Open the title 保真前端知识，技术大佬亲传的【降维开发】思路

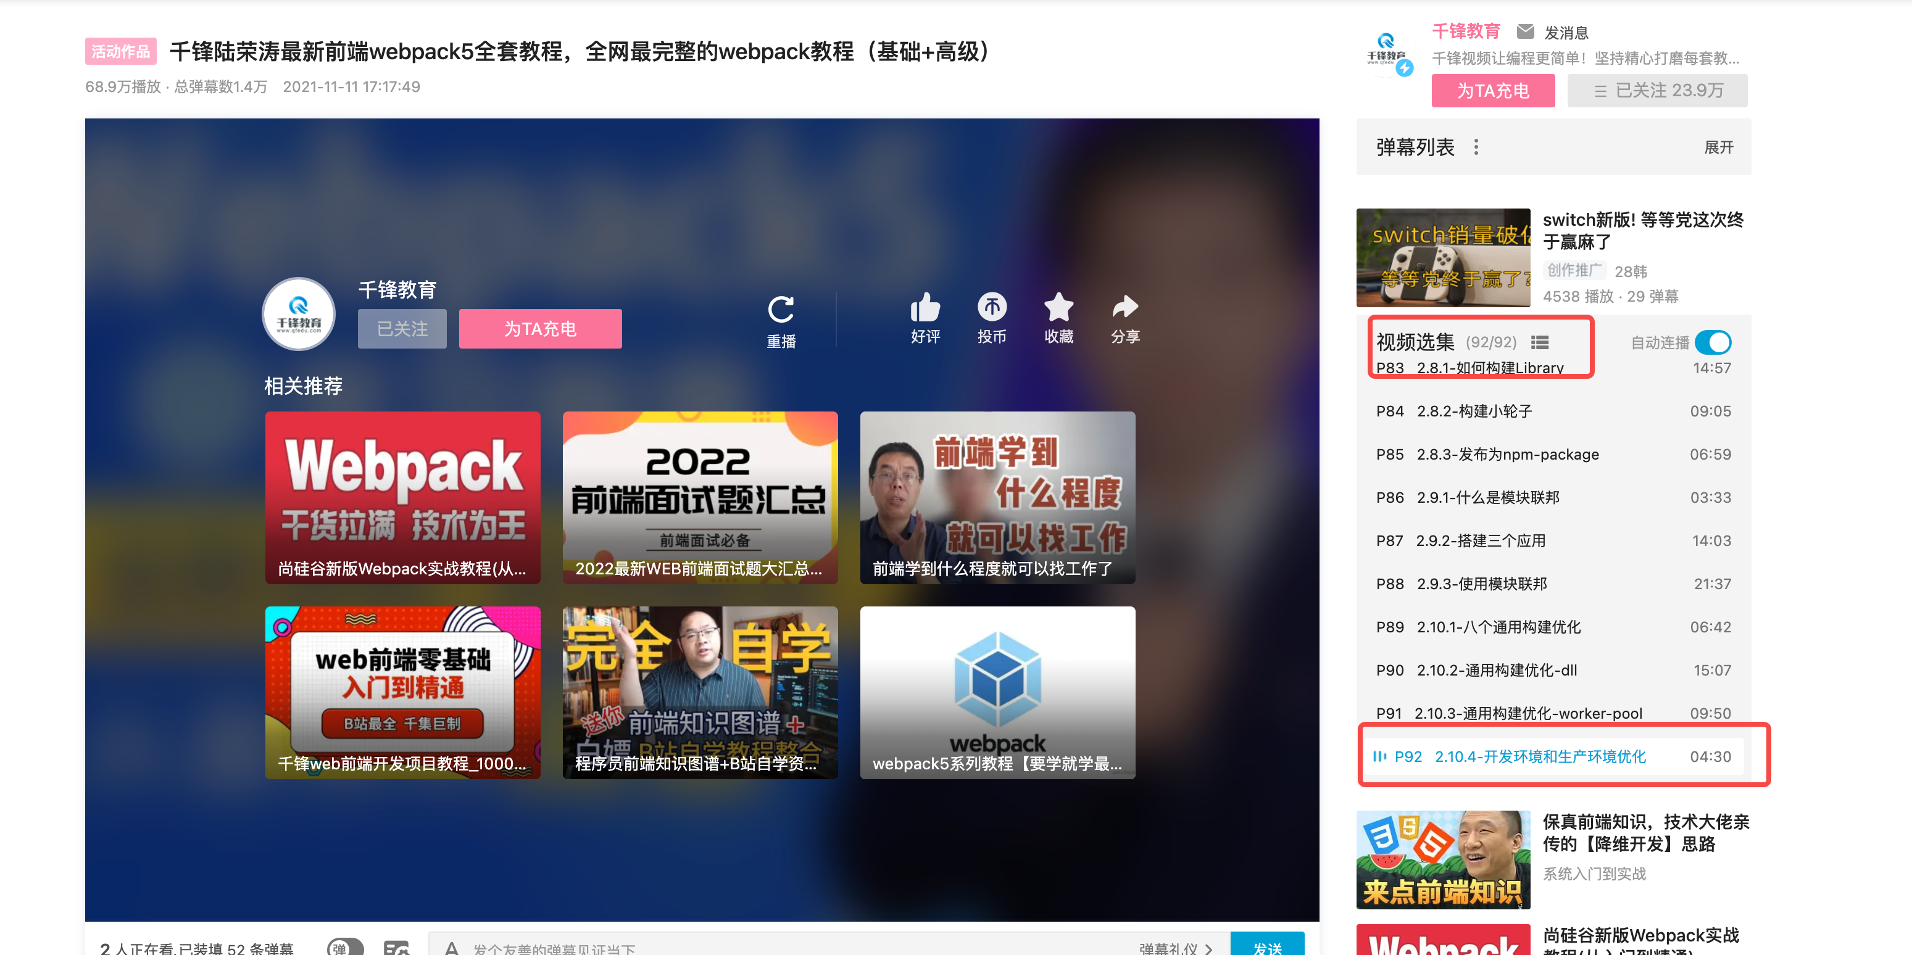(1645, 833)
